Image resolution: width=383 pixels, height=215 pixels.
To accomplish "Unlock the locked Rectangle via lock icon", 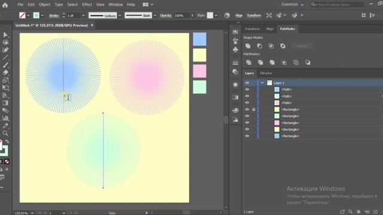I will [254, 109].
